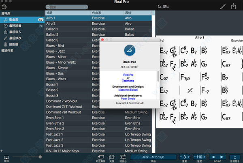243x163 pixels.
Task: Click Massimo Biolcati link
Action: pyautogui.click(x=128, y=90)
